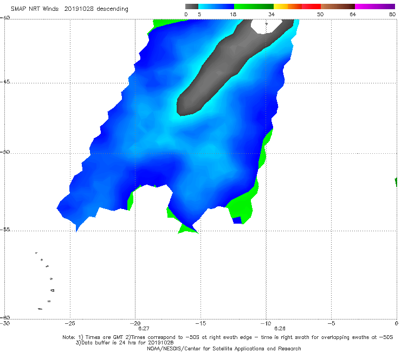The height and width of the screenshot is (352, 401).
Task: Click the color bar label '5'
Action: [x=199, y=14]
